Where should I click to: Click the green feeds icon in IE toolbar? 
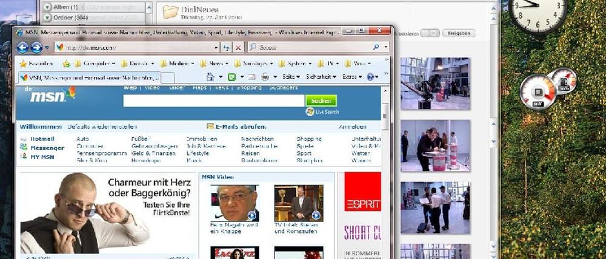tap(232, 77)
